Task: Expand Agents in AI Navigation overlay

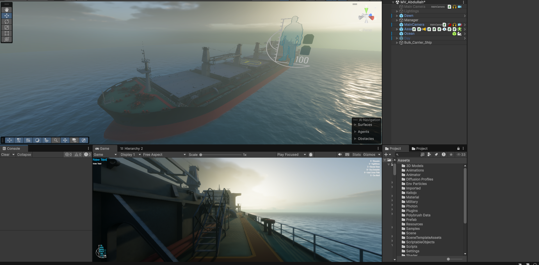Action: (x=355, y=132)
